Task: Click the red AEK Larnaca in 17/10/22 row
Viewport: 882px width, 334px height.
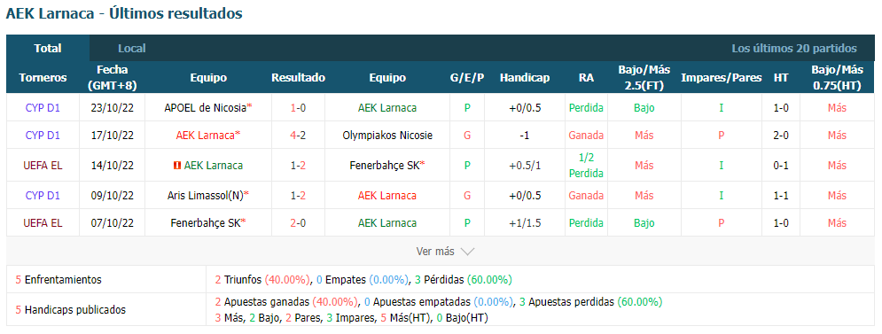Action: coord(206,135)
